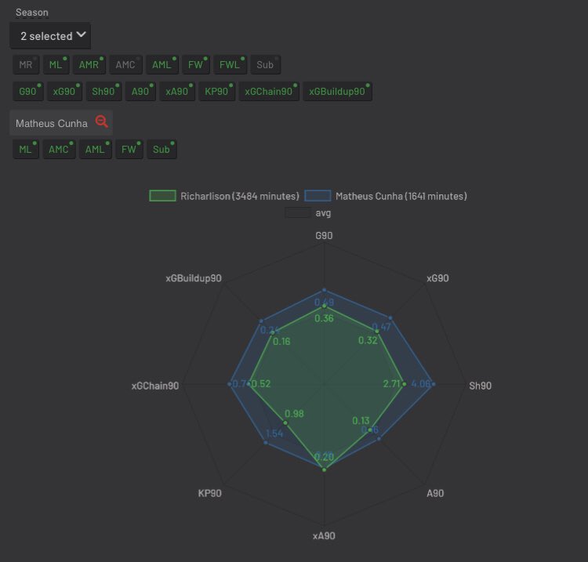The height and width of the screenshot is (562, 588).
Task: Click Richarlison's 0.32 xG90 value
Action: (x=368, y=340)
